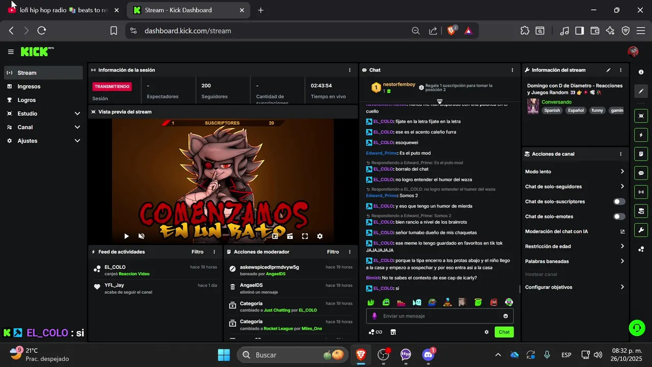Open Palabras baneadas settings

575,261
